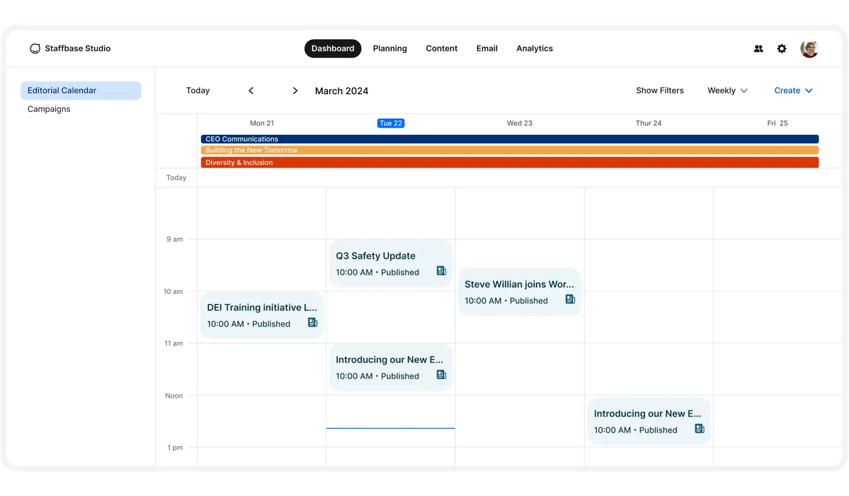Click the article icon on Friday's Introducing event

coord(699,428)
